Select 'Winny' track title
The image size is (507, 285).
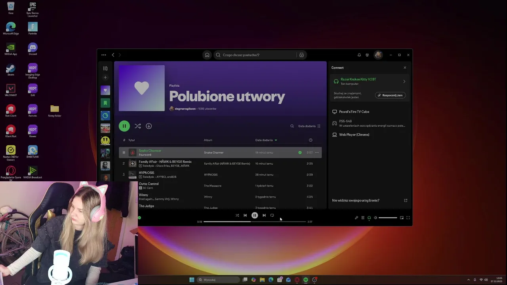coord(143,195)
